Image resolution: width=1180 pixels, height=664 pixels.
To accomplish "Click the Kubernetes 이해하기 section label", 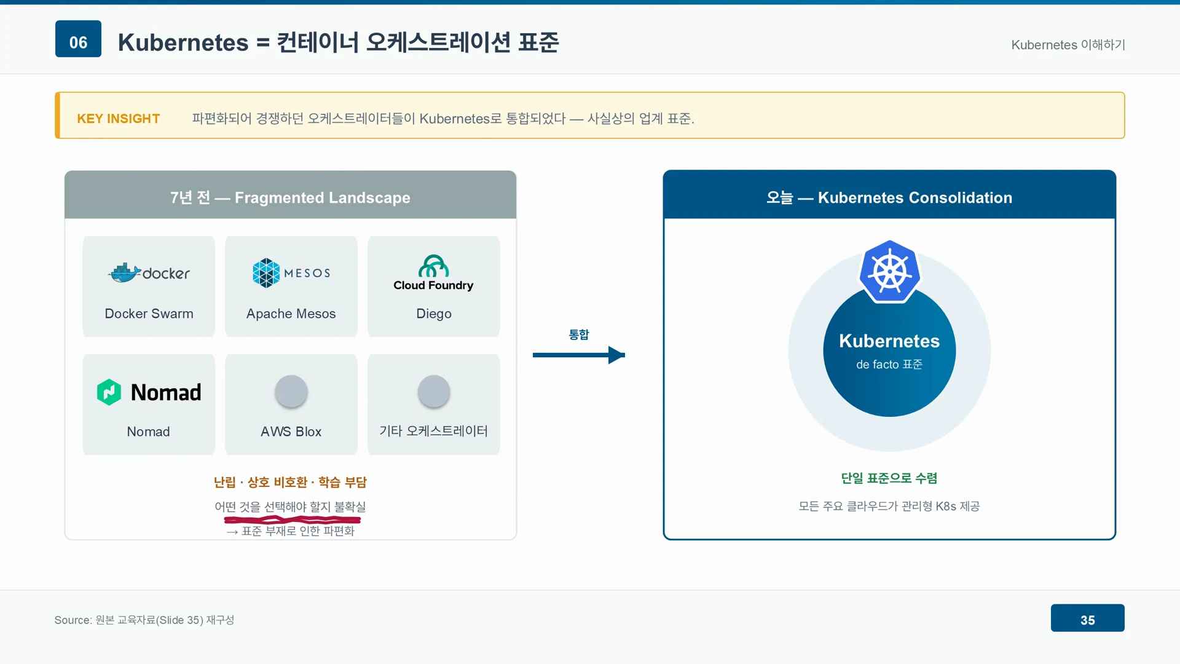I will (x=1068, y=45).
